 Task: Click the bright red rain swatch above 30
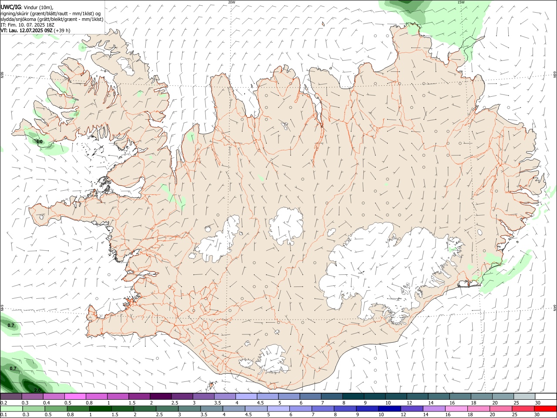(546, 408)
